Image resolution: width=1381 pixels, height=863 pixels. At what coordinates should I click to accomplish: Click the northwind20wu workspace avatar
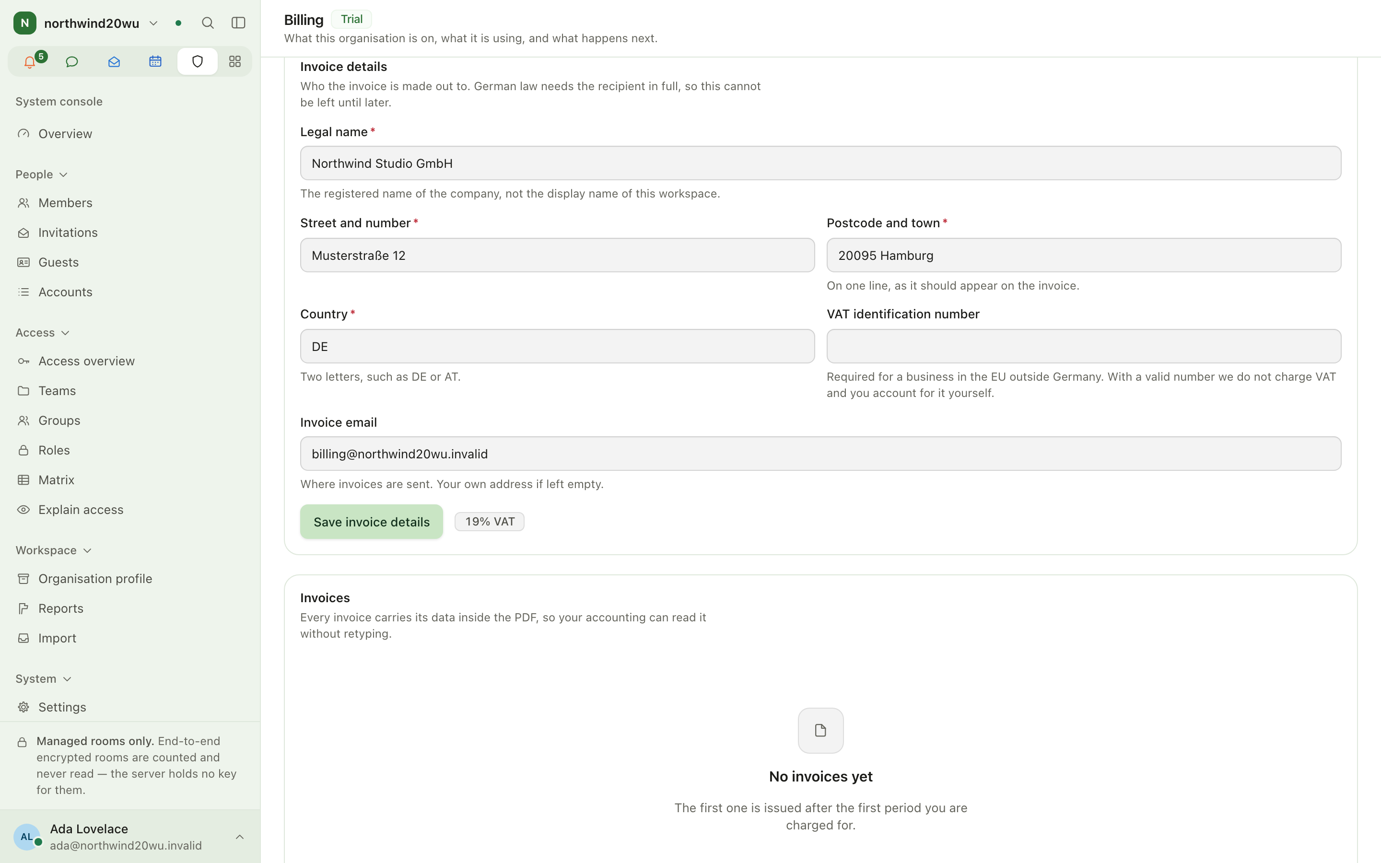[x=24, y=23]
